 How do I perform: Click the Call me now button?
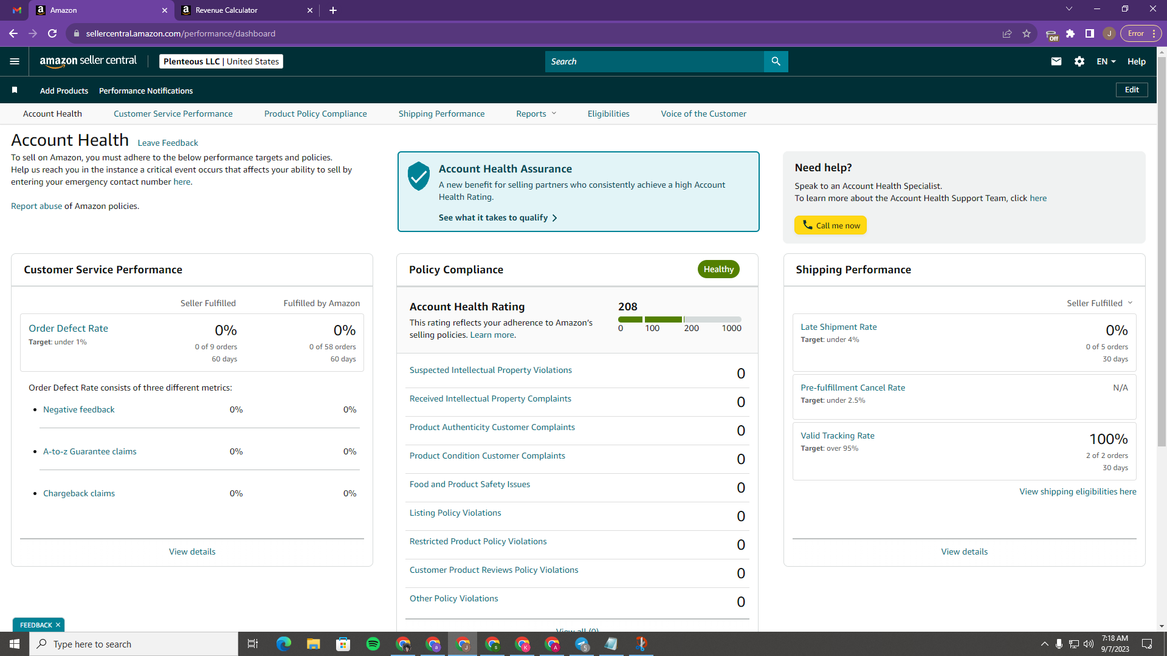[830, 225]
